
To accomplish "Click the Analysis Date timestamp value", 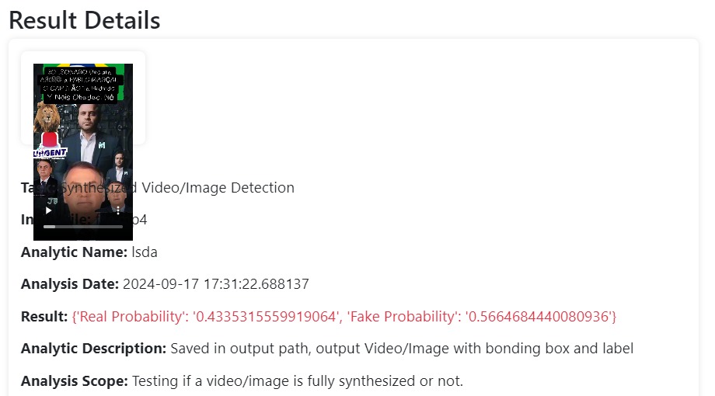I will 216,284.
